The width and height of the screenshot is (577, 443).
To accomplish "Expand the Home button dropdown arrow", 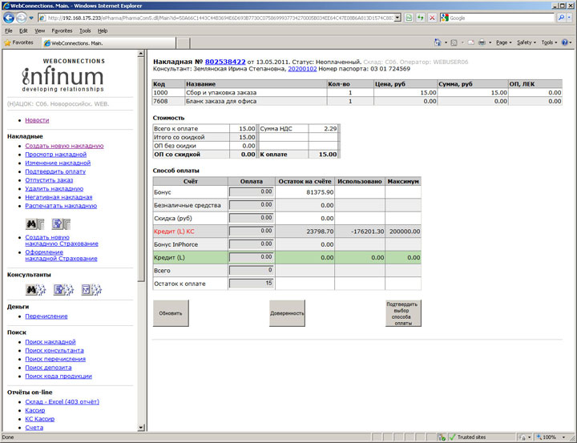I will click(446, 42).
